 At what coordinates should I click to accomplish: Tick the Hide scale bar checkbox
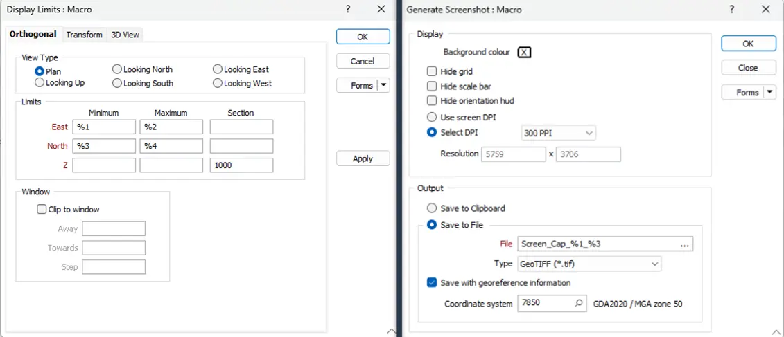(x=432, y=86)
